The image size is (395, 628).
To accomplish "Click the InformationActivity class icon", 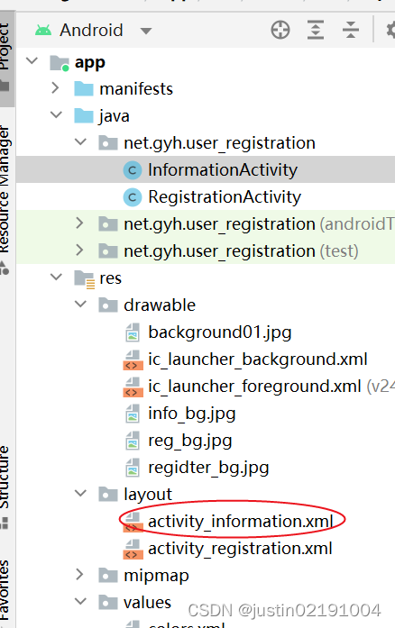I will (133, 170).
